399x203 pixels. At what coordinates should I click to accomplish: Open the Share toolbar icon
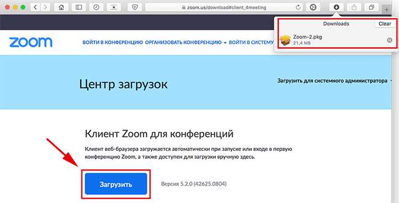point(354,7)
